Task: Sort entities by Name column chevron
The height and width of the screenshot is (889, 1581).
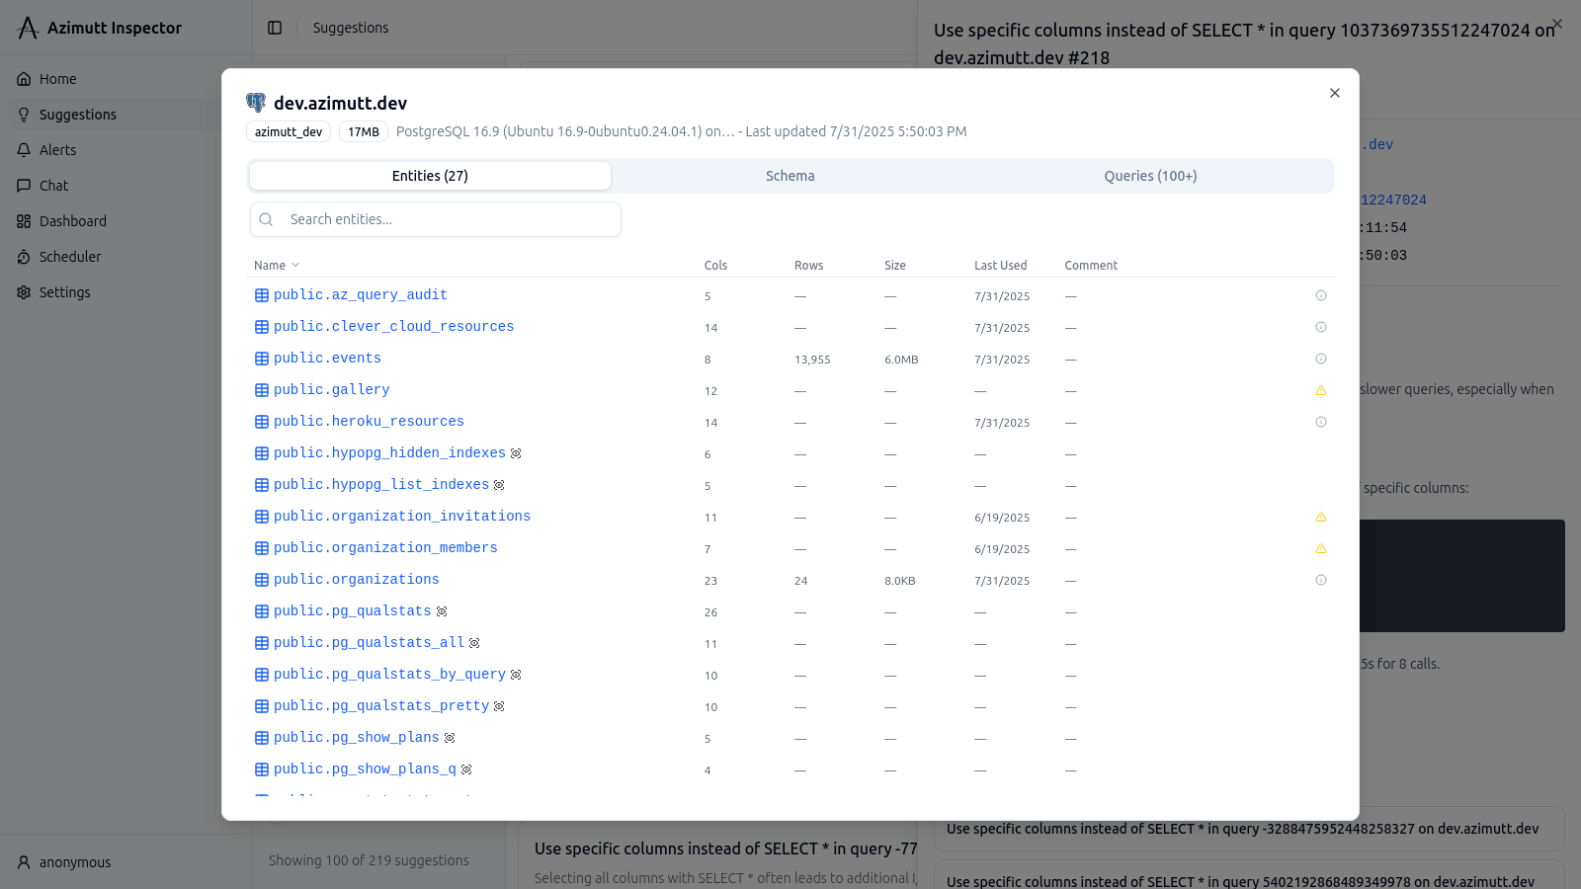Action: click(295, 265)
